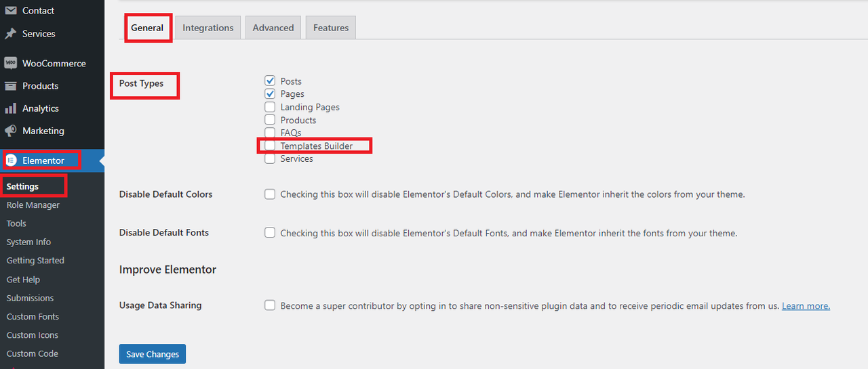Switch to the Integrations tab
868x369 pixels.
[x=208, y=28]
